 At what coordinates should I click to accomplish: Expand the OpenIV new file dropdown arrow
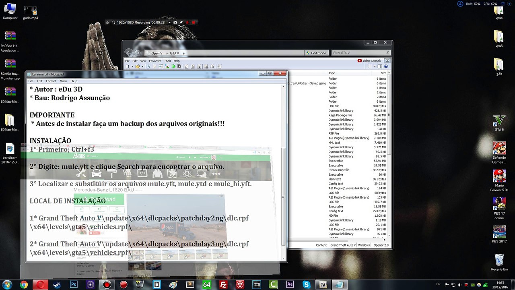pyautogui.click(x=132, y=66)
